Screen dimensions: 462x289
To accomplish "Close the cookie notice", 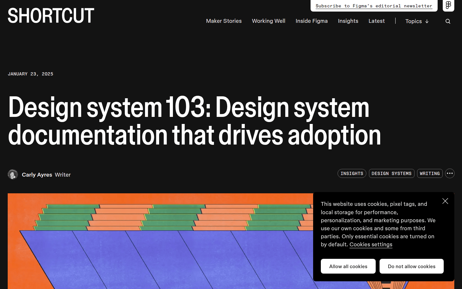I will pyautogui.click(x=445, y=201).
